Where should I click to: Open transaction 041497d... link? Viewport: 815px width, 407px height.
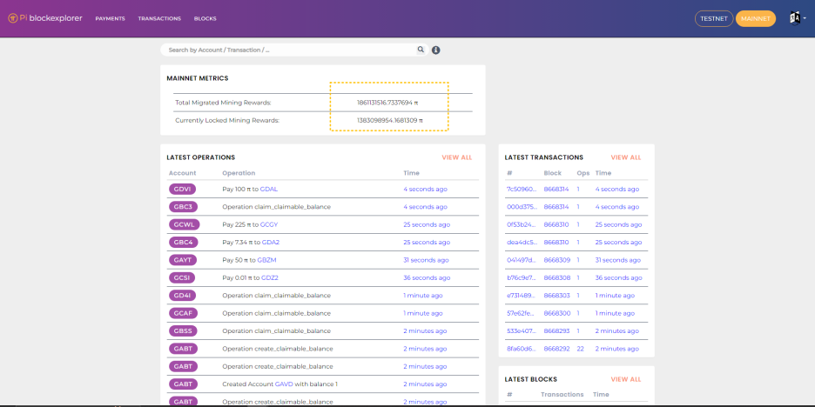point(522,259)
